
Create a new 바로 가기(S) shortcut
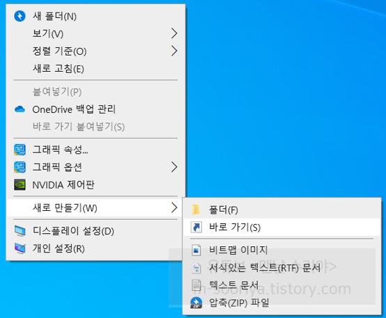click(282, 227)
